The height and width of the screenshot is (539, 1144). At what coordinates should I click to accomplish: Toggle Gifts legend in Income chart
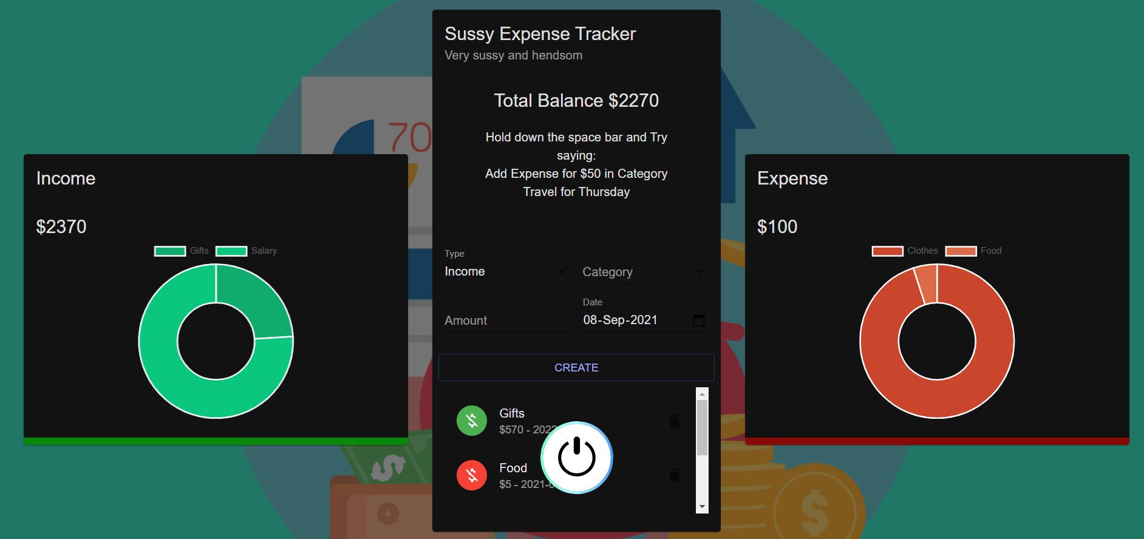coord(182,251)
